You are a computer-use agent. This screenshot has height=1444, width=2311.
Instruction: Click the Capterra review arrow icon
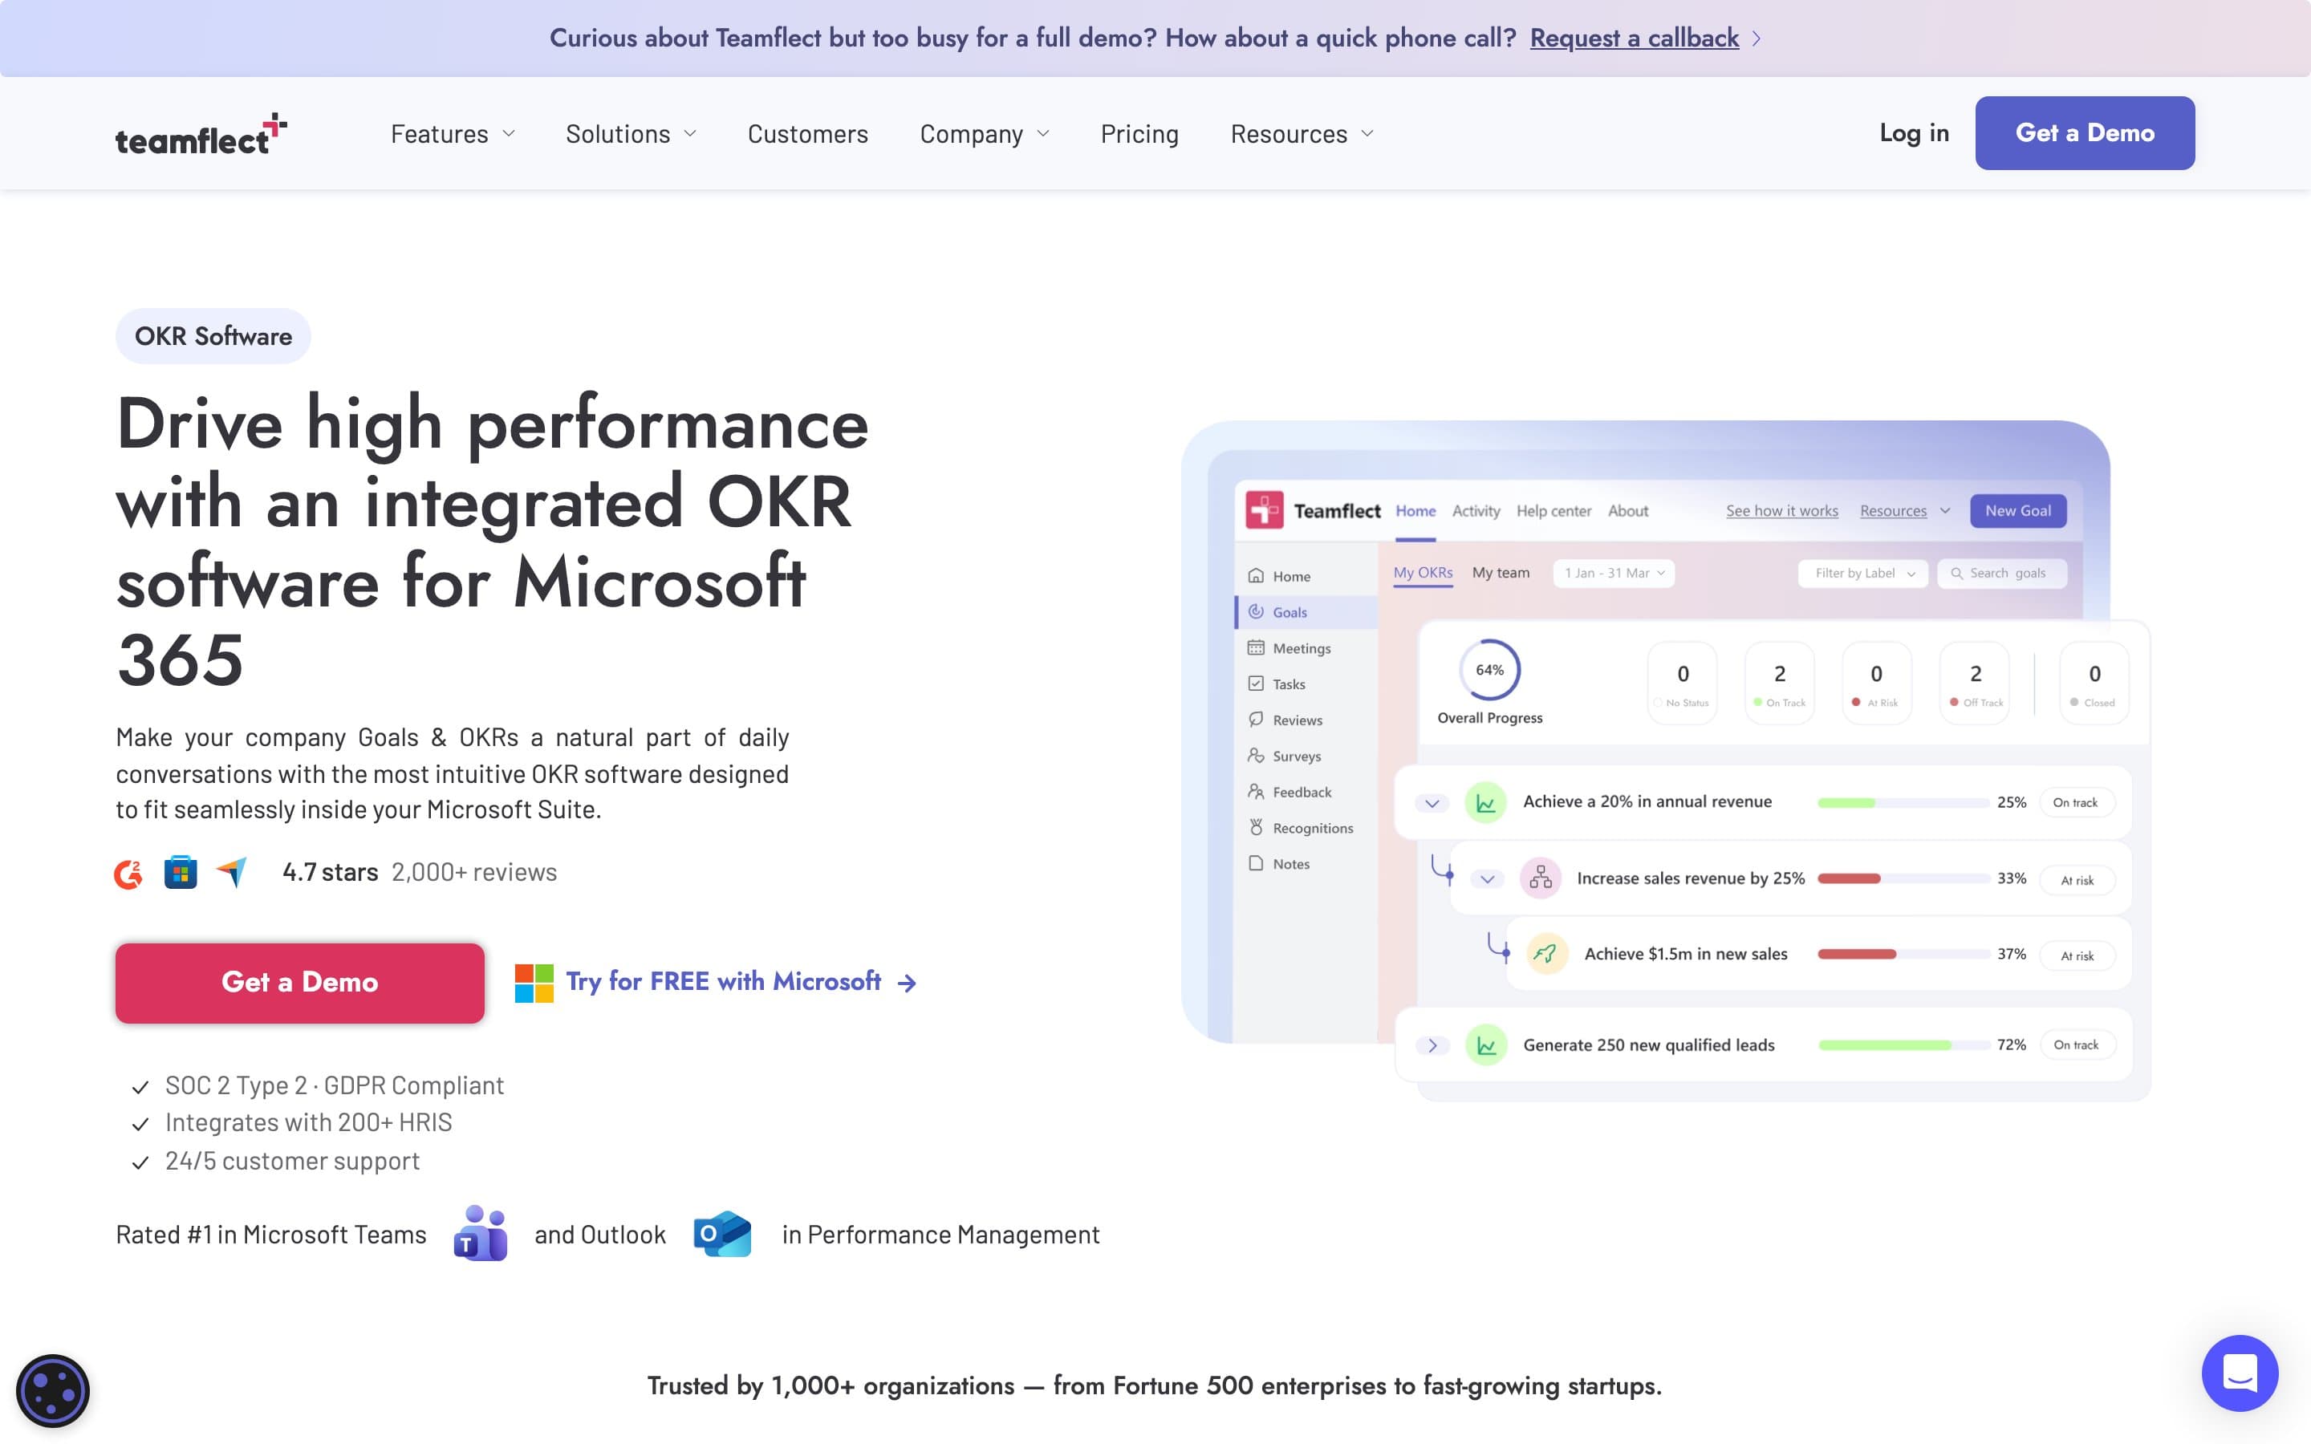click(x=232, y=872)
